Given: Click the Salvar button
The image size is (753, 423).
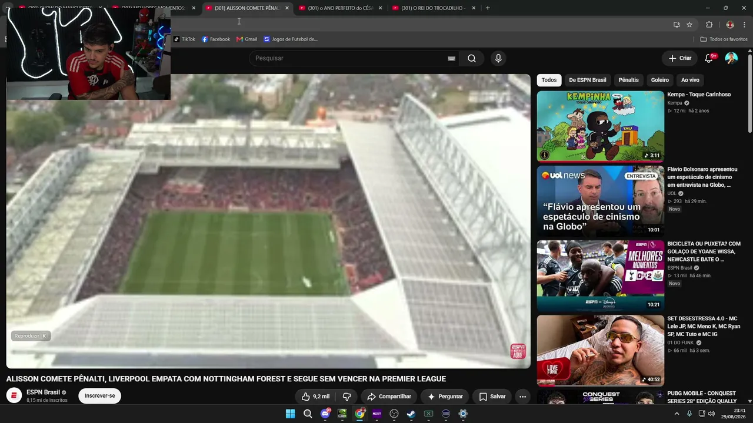Looking at the screenshot, I should click(x=492, y=397).
